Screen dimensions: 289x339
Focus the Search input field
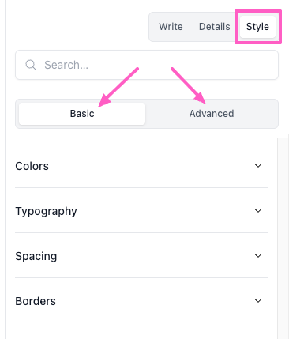(x=147, y=65)
